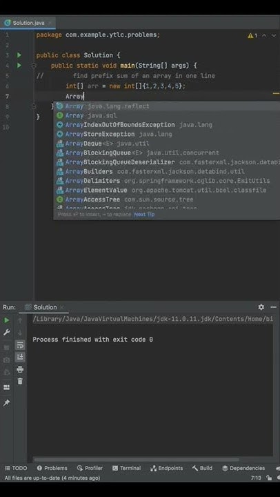
Task: Rerun Solution with the green play icon in Run panel
Action: (x=6, y=320)
